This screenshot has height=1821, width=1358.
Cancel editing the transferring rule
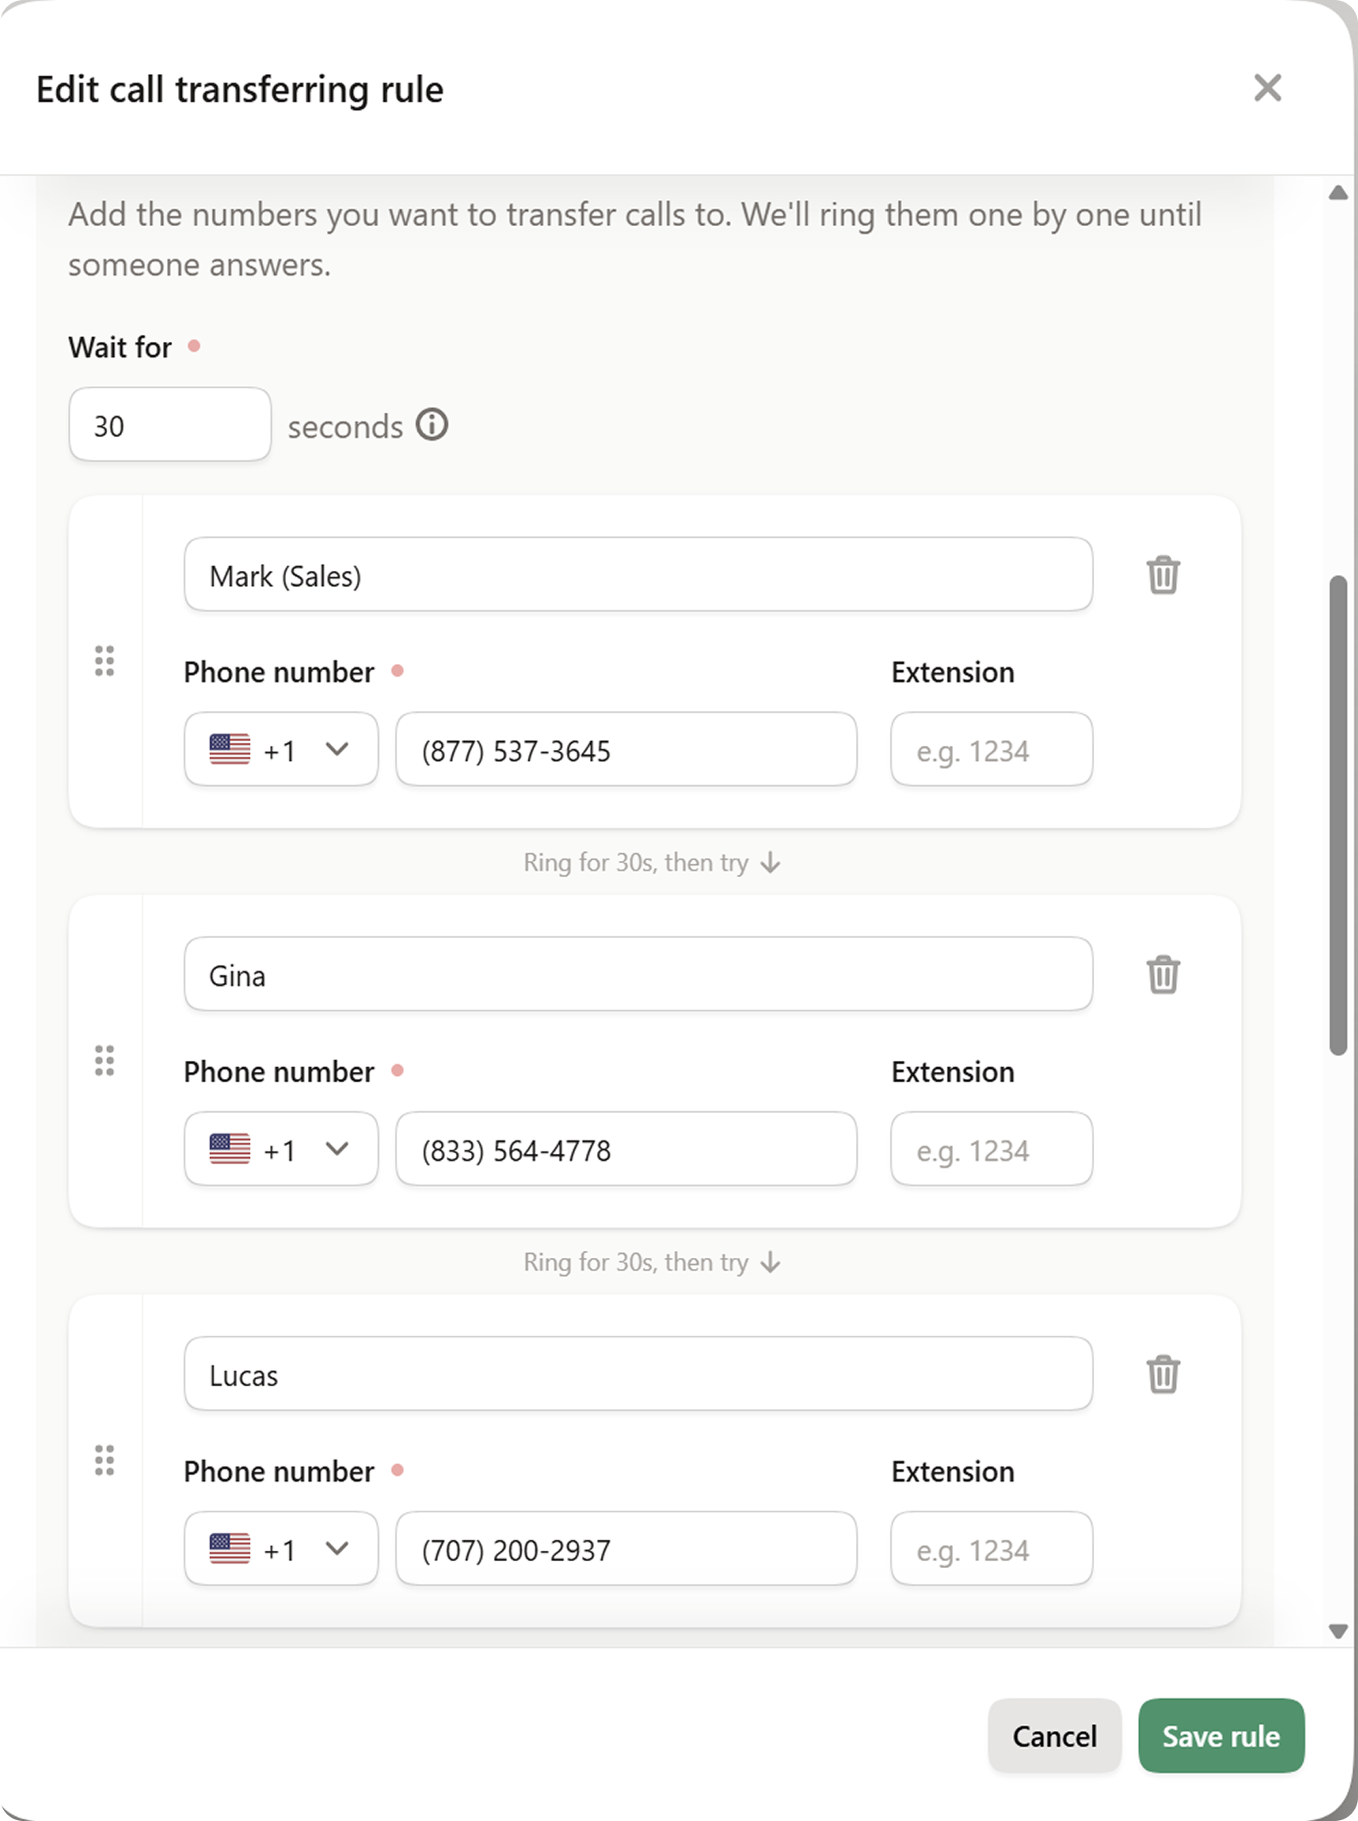tap(1055, 1737)
